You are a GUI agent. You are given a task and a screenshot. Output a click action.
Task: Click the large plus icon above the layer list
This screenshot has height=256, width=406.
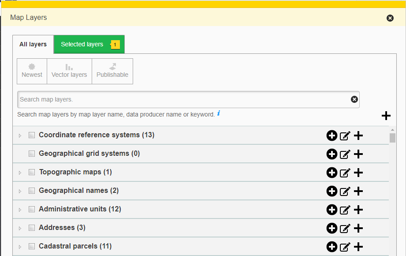(386, 116)
